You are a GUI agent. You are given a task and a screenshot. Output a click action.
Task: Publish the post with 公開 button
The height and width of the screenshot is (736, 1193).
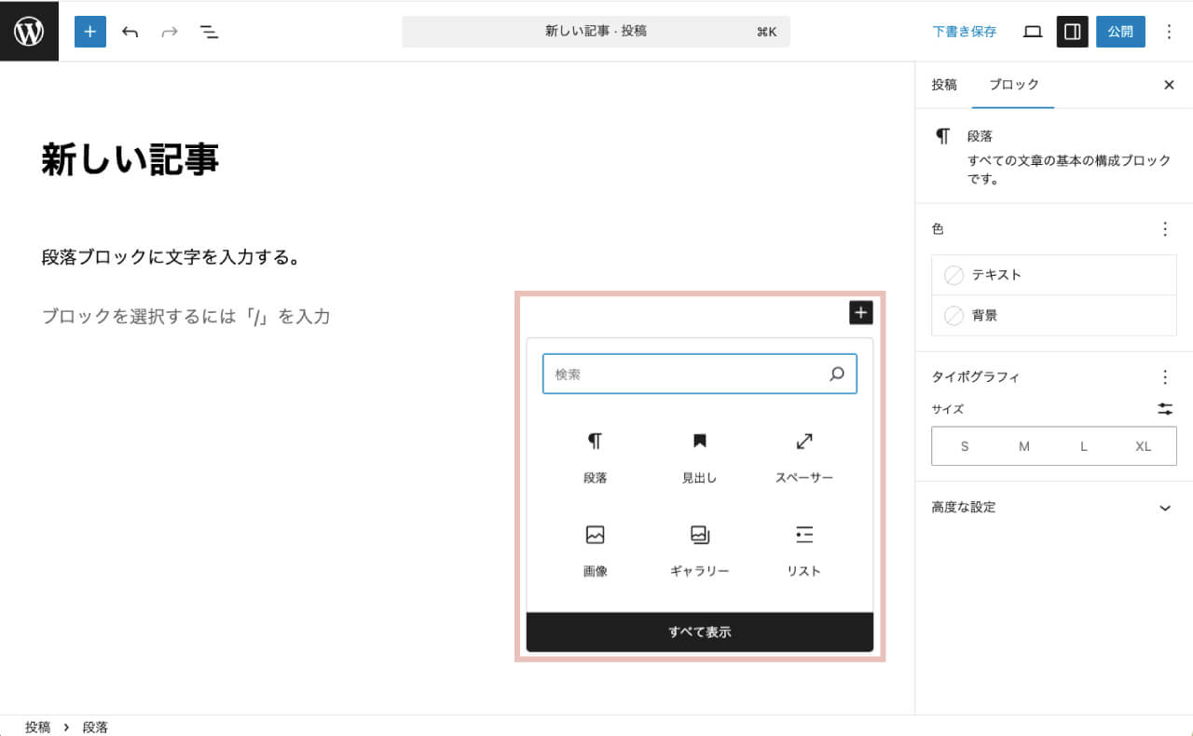point(1120,31)
